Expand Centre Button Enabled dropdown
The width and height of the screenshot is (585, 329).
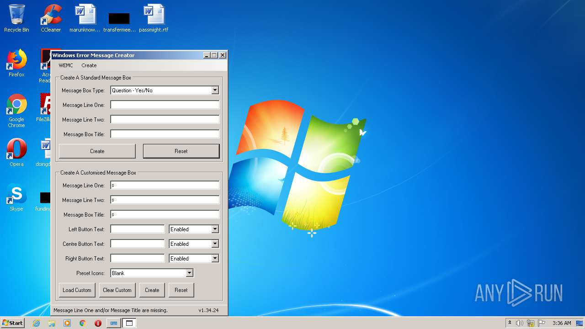pos(215,244)
